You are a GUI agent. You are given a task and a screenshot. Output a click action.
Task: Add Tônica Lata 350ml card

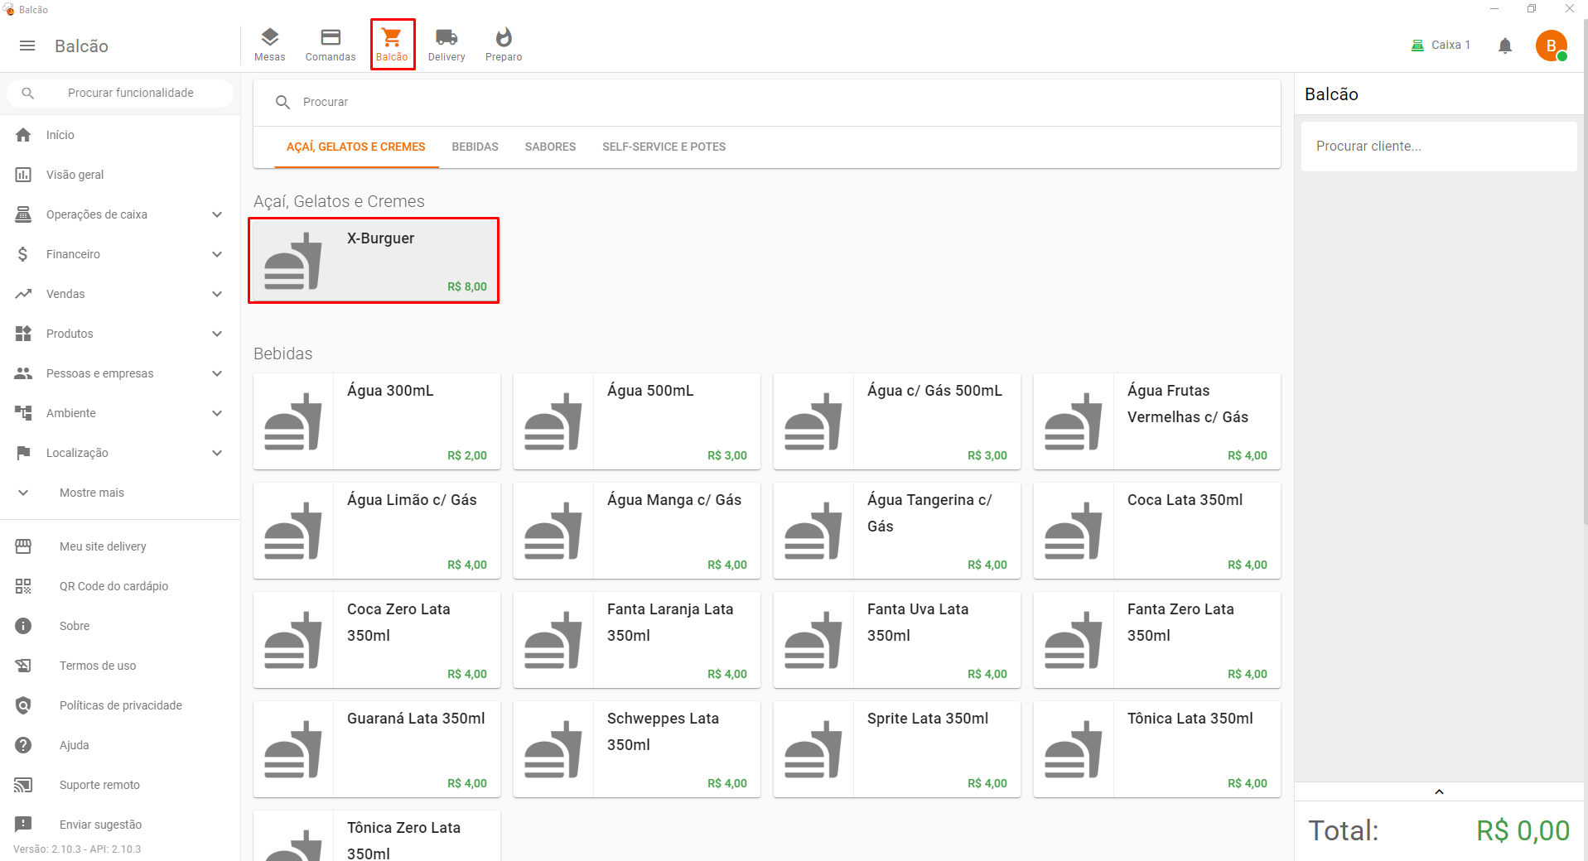[1156, 749]
